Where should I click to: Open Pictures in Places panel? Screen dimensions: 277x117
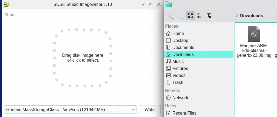coord(199,68)
